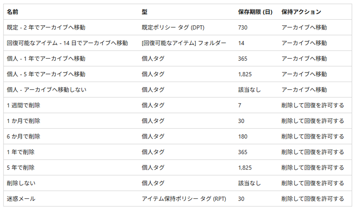355x209 pixels.
Task: Select 個人 - アーカイブへ移動しない name cell
Action: [47, 90]
